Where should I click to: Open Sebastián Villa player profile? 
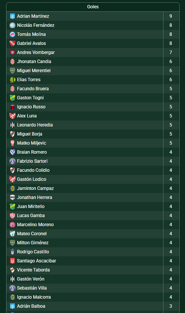tap(32, 288)
